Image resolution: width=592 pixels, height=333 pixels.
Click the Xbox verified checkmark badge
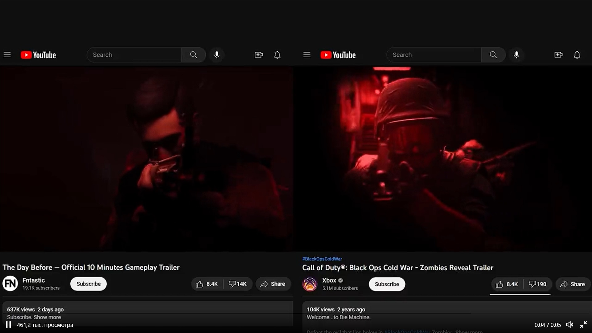(x=340, y=281)
